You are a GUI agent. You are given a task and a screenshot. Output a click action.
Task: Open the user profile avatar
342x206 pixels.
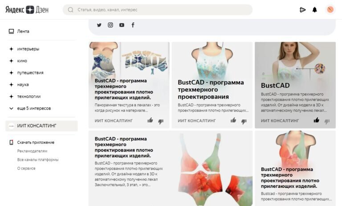(330, 10)
